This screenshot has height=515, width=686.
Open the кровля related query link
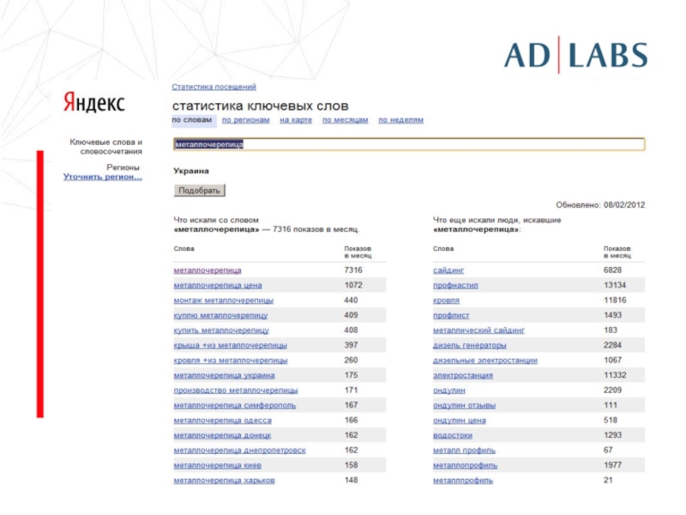(x=446, y=300)
